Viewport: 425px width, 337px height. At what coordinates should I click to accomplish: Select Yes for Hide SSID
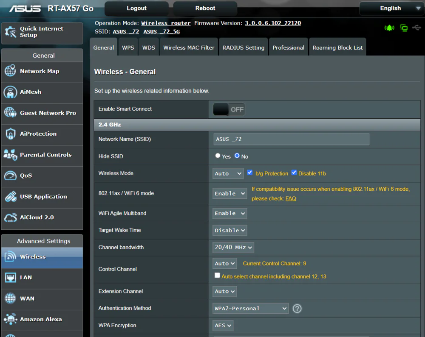point(217,156)
